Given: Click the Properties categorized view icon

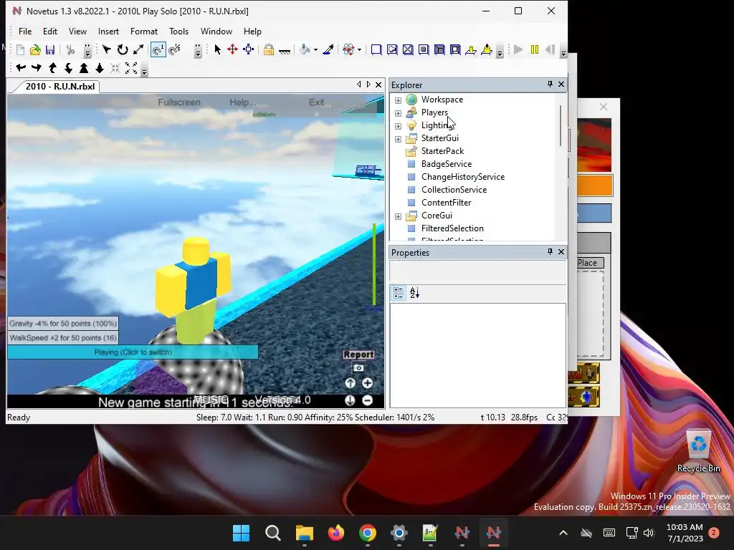Looking at the screenshot, I should [x=399, y=293].
